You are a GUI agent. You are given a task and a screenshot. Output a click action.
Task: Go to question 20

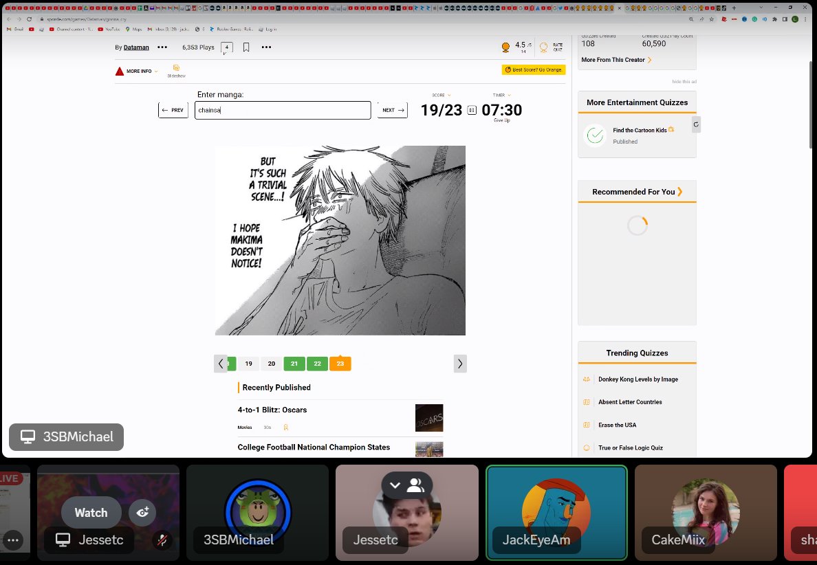point(272,364)
